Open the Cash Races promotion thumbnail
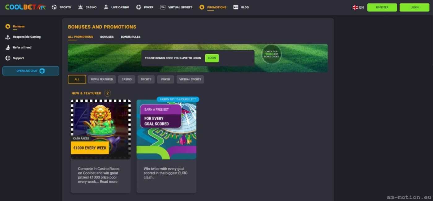The height and width of the screenshot is (201, 433). 101,129
